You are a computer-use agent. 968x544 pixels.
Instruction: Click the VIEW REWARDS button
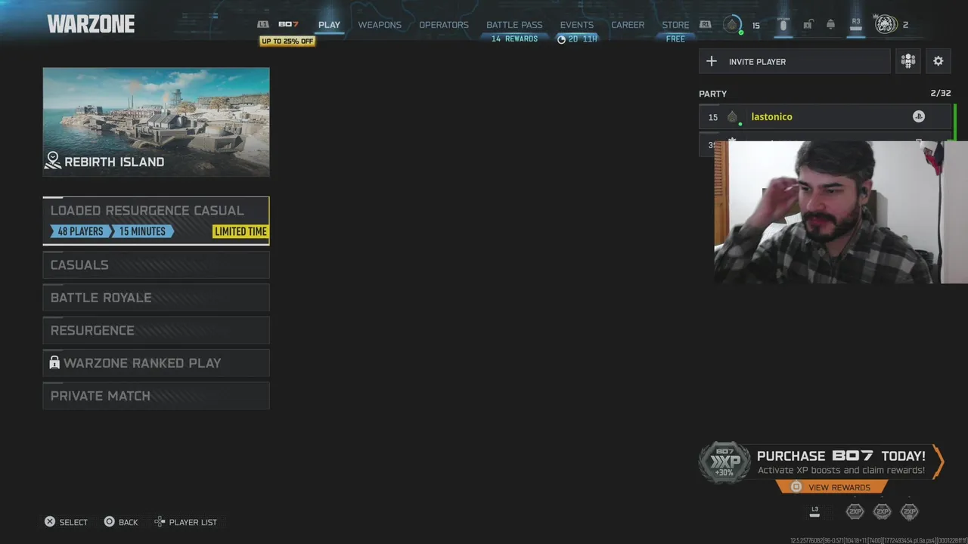click(x=831, y=487)
